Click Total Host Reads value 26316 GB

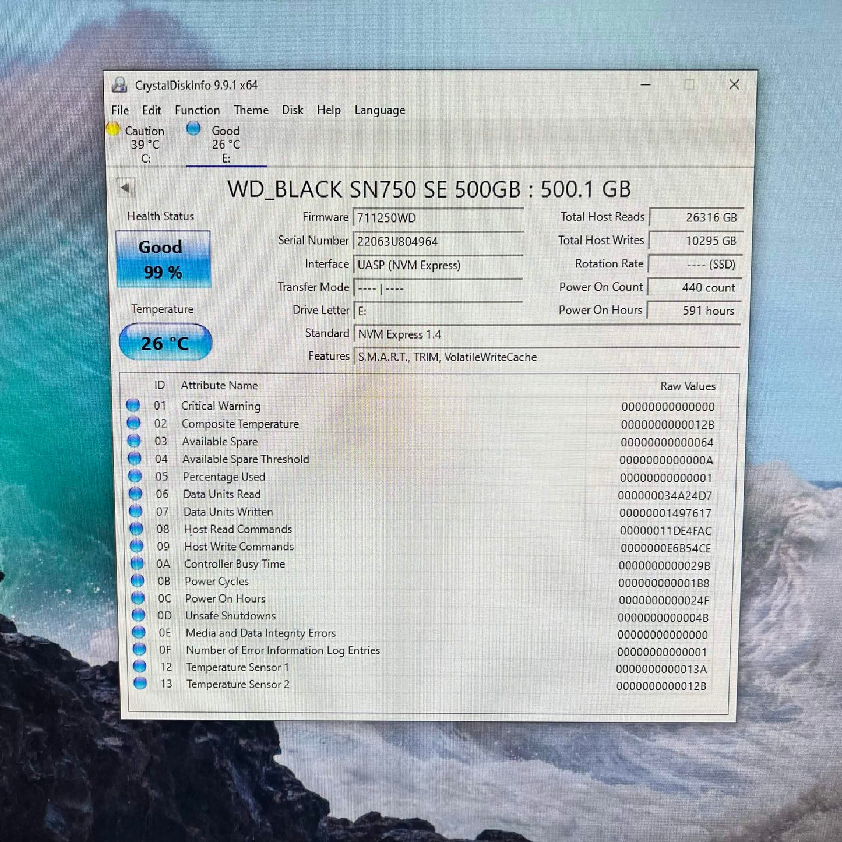(x=696, y=217)
